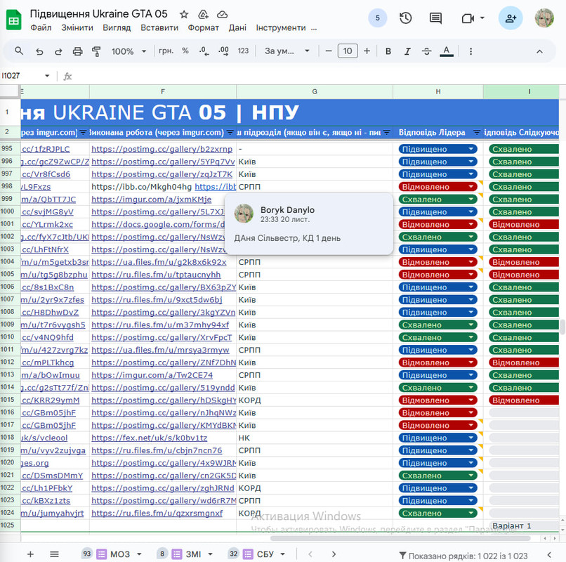
Task: Check the cloud save status icon
Action: click(x=222, y=15)
